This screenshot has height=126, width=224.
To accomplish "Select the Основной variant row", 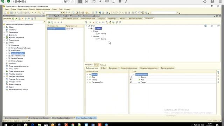I will tap(65, 29).
